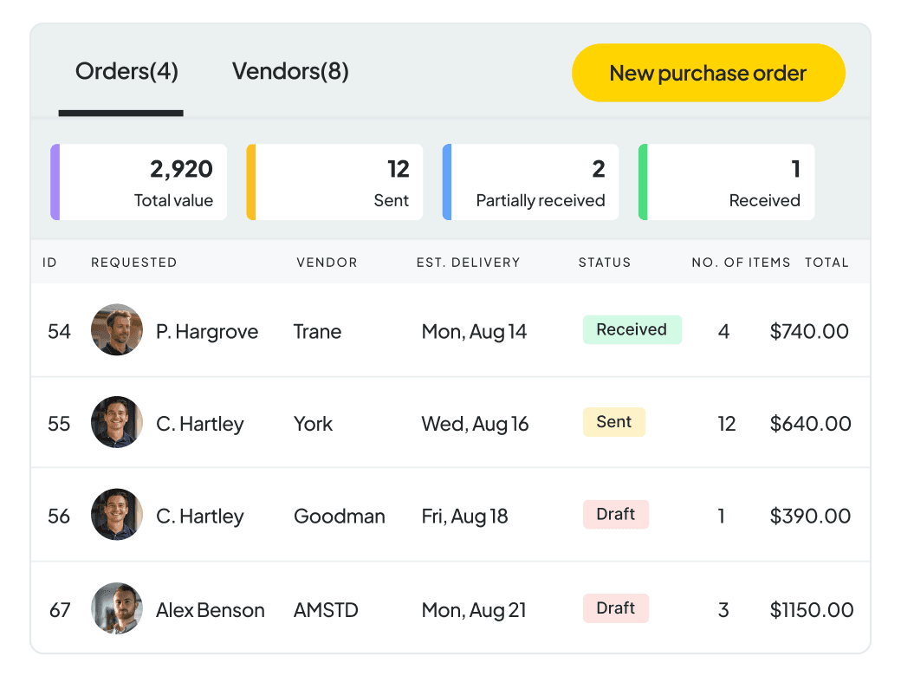901x676 pixels.
Task: Click the Vendor column header
Action: [327, 263]
